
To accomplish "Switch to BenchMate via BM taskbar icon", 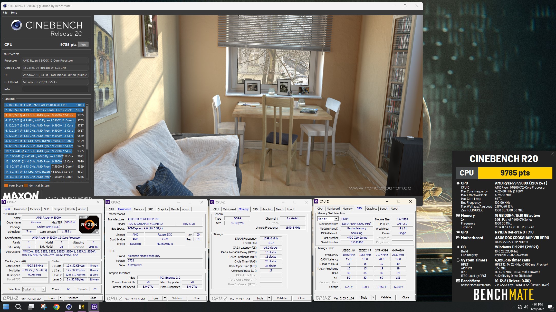I will (81, 307).
